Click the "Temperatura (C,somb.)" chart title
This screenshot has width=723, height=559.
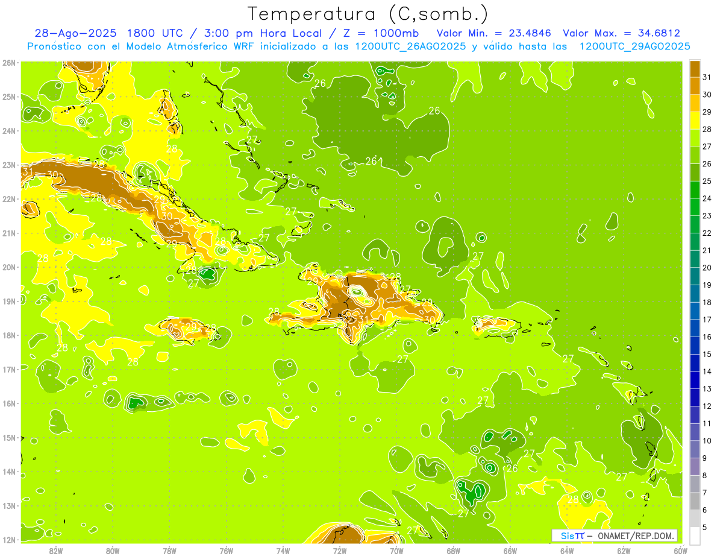click(x=368, y=14)
